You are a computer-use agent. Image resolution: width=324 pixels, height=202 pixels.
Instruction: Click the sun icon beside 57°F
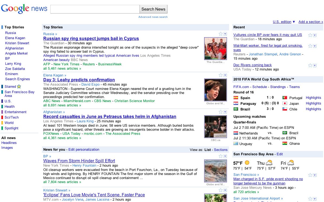pyautogui.click(x=246, y=163)
